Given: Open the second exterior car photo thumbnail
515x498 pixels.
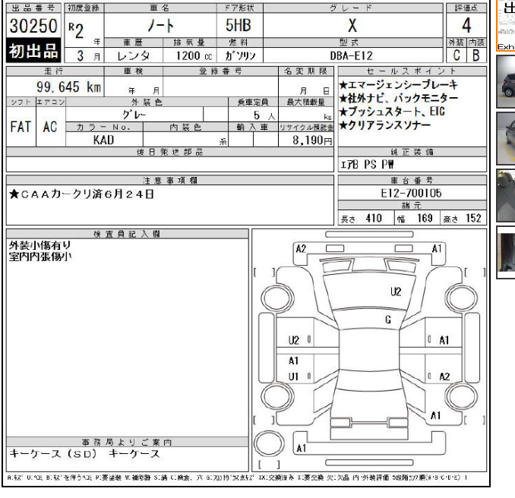Looking at the screenshot, I should click(506, 137).
